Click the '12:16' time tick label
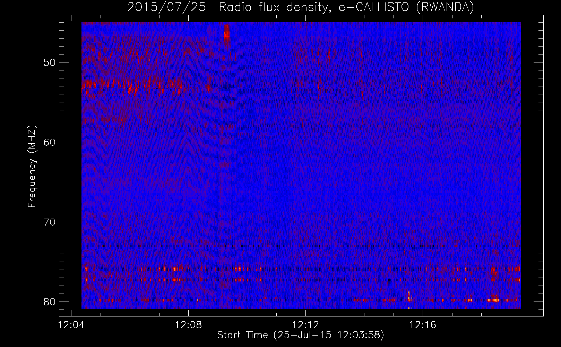561x347 pixels. (423, 325)
